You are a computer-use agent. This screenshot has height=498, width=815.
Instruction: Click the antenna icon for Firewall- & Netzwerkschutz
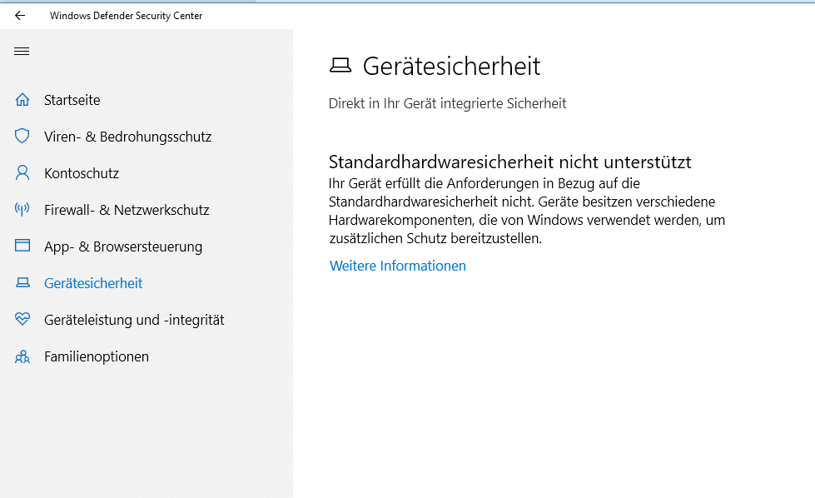[22, 210]
